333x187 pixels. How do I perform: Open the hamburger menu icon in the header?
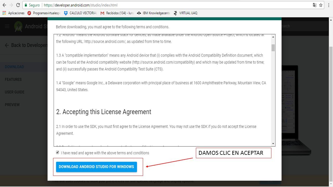point(7,26)
